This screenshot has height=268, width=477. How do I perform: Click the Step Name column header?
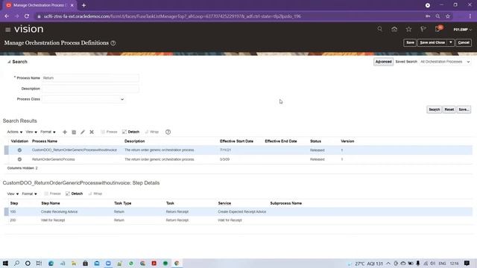[x=51, y=203]
